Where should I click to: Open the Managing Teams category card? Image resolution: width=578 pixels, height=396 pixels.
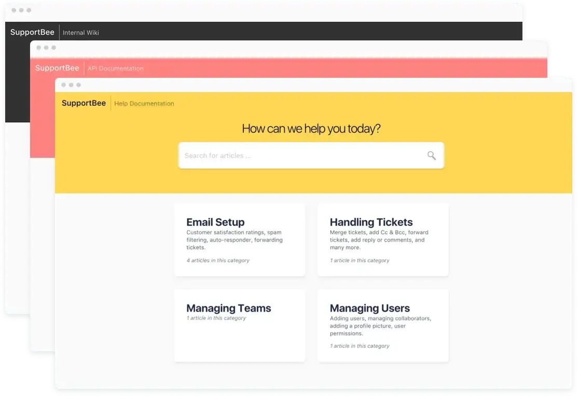pyautogui.click(x=229, y=308)
